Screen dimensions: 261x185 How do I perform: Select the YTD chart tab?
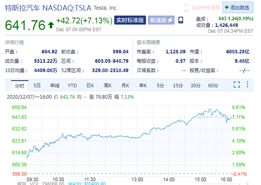(72, 85)
